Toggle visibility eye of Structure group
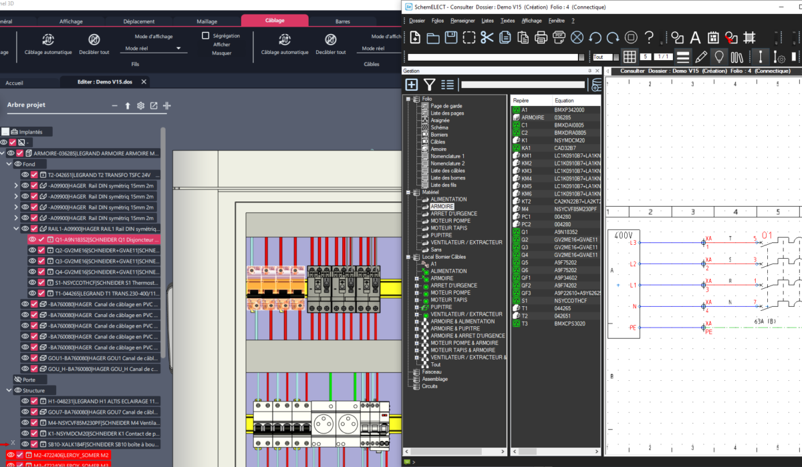Viewport: 802px width, 467px height. (18, 390)
